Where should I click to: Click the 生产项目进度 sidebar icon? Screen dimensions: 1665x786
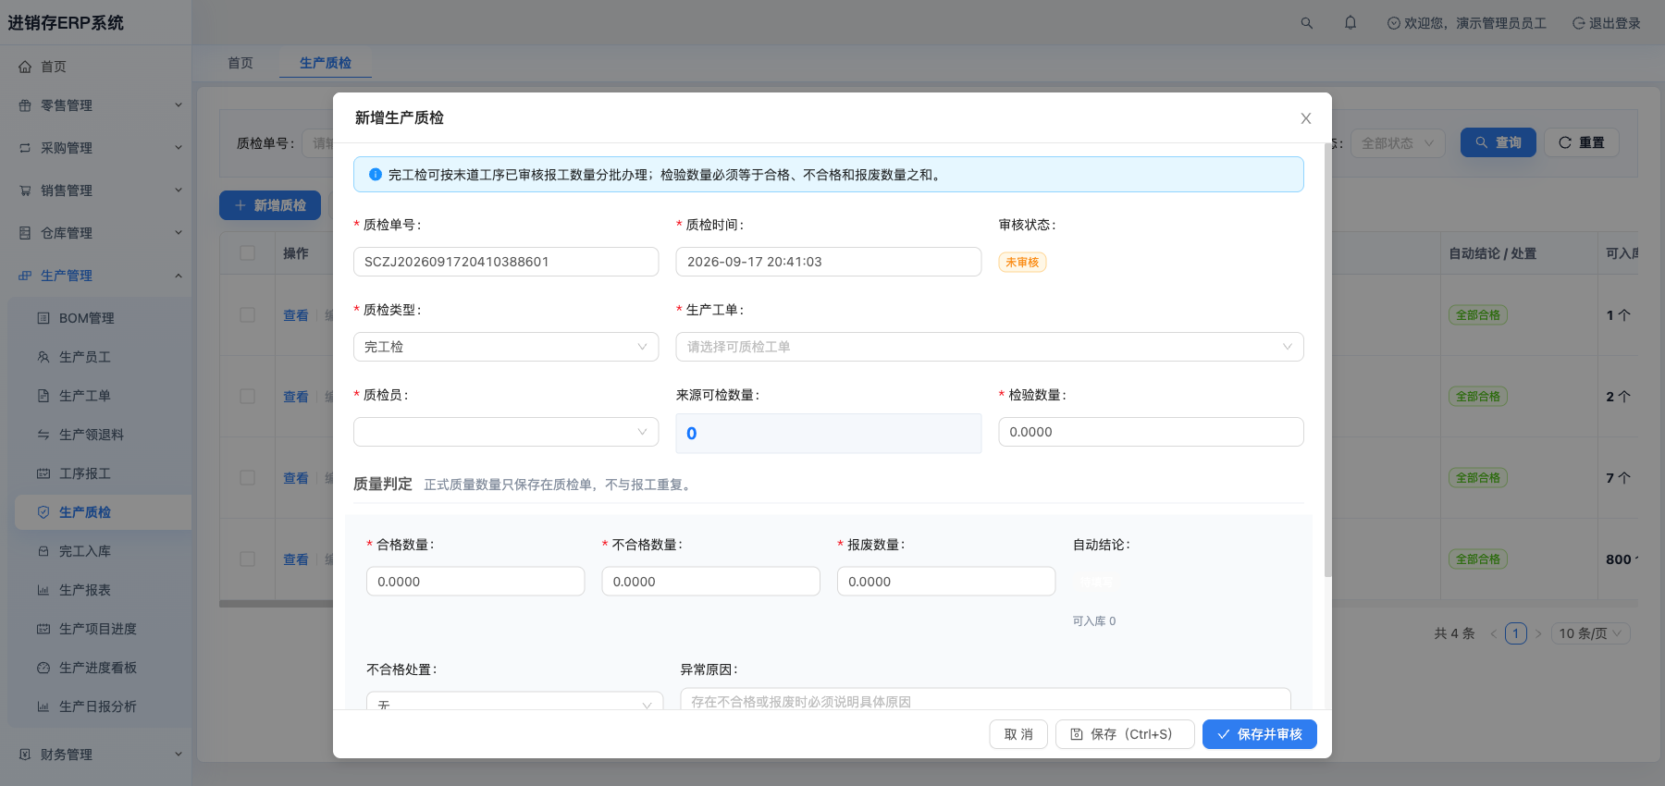click(43, 629)
